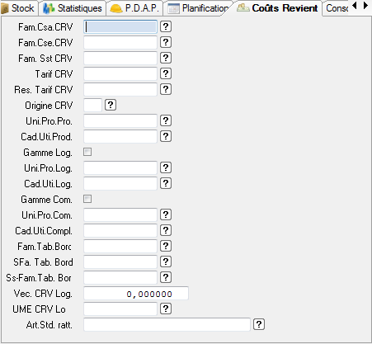Click question mark beside UME CRV Lo
Viewport: 372px width, 344px height.
(166, 309)
